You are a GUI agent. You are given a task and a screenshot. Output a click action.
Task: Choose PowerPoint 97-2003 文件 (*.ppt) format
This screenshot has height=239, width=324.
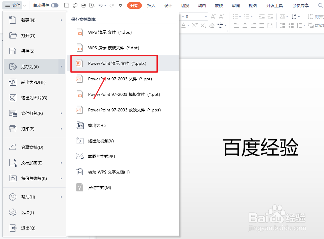click(123, 79)
